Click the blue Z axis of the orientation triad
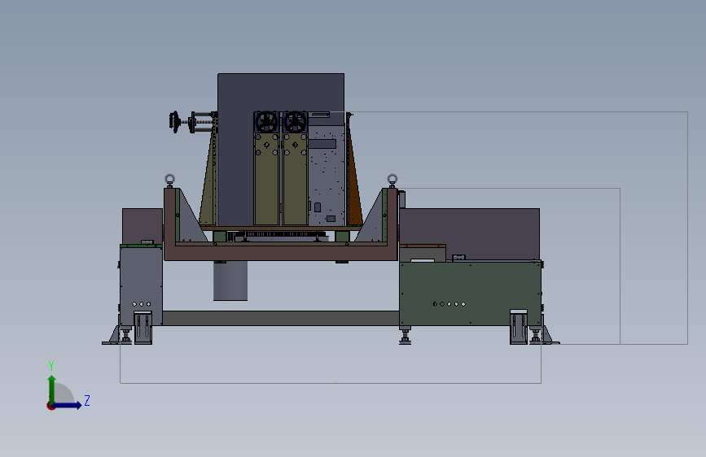The height and width of the screenshot is (457, 706). 68,405
